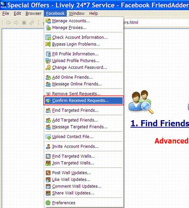Image resolution: width=189 pixels, height=208 pixels.
Task: Click the browser back arrow icon
Action: click(x=8, y=23)
